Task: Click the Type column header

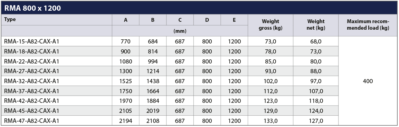Action: click(x=10, y=20)
